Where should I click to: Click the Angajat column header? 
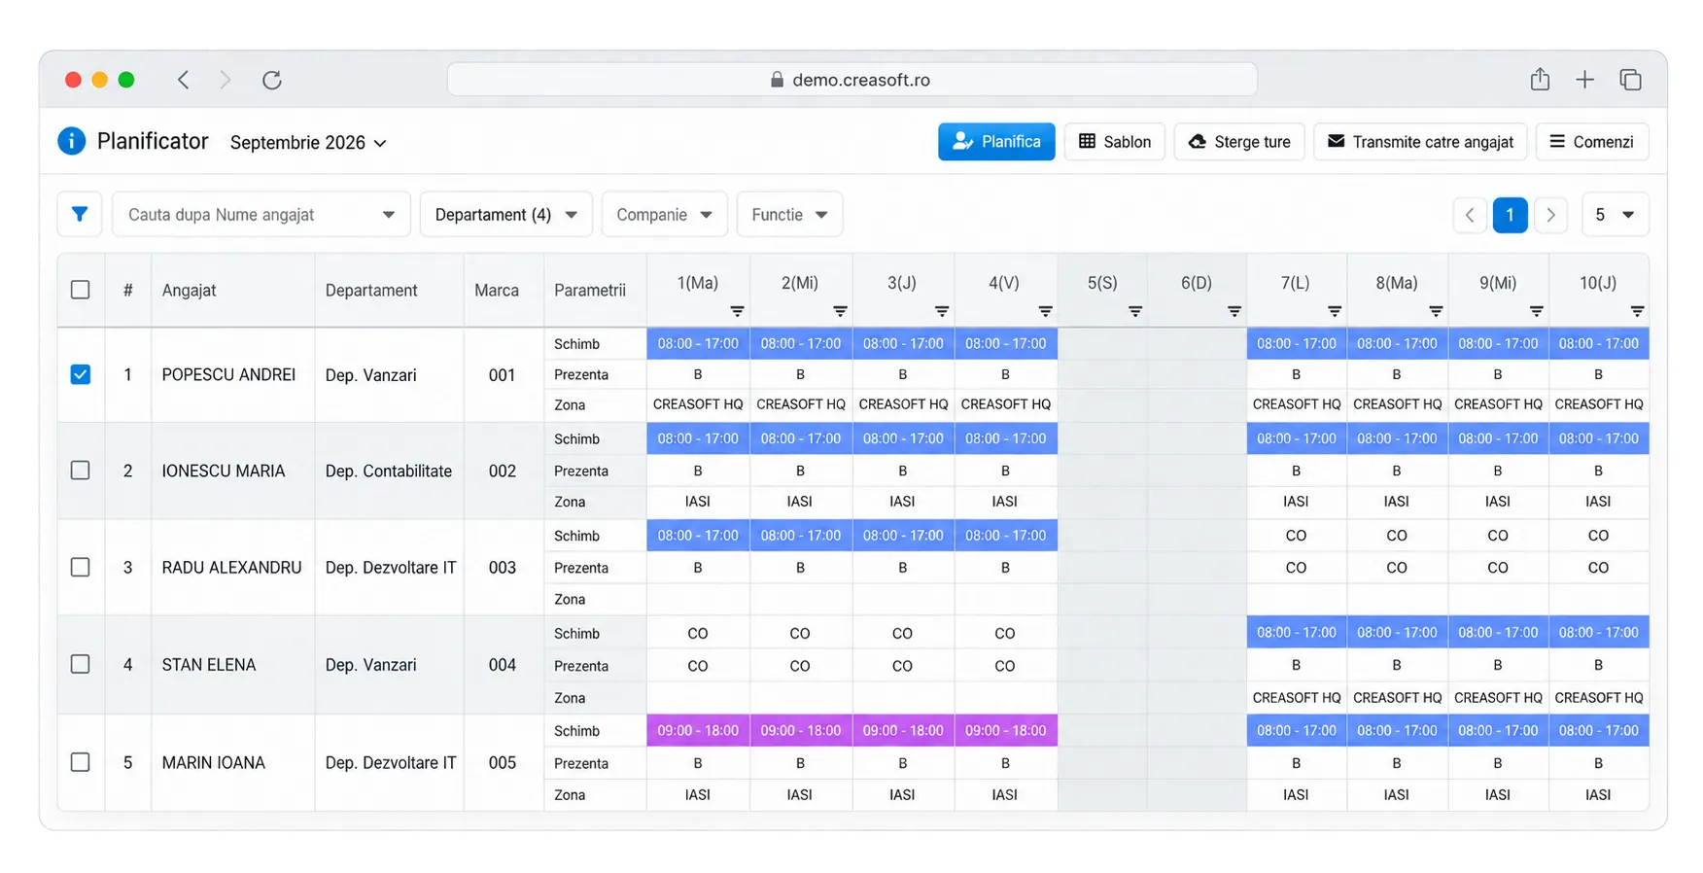coord(232,290)
